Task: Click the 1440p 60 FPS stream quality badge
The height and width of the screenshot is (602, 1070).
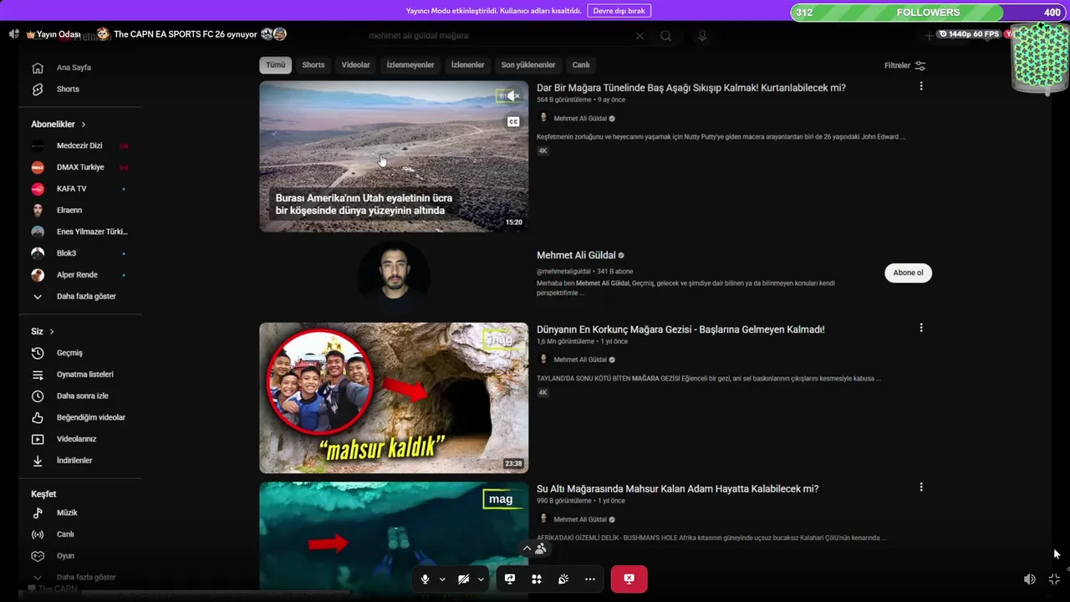Action: coord(969,34)
